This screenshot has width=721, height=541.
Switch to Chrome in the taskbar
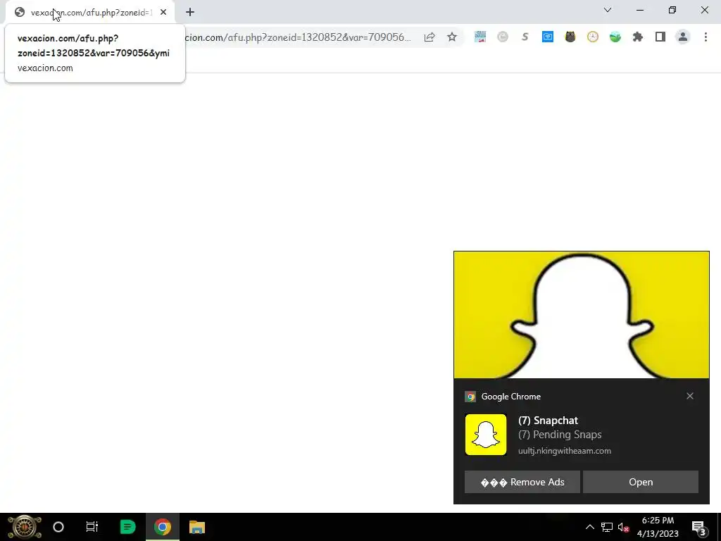163,527
